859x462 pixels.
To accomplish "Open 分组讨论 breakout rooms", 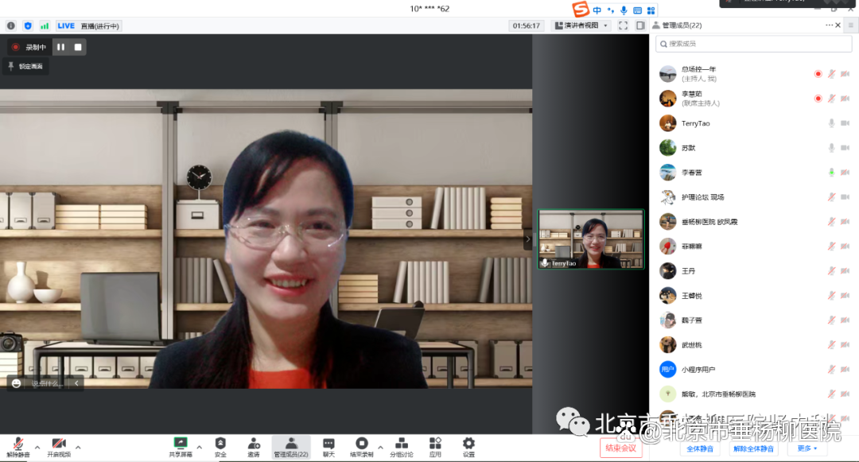I will (x=401, y=444).
